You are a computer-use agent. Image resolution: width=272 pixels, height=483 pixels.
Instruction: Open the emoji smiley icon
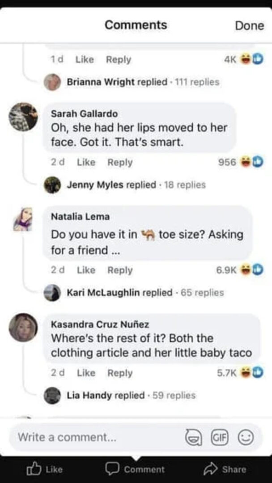coord(243,438)
